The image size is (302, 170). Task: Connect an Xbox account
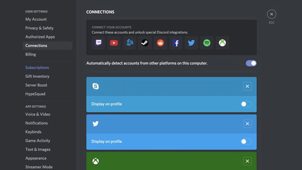point(222,43)
